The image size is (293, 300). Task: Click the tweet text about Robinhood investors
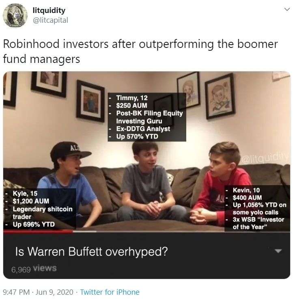[x=140, y=51]
